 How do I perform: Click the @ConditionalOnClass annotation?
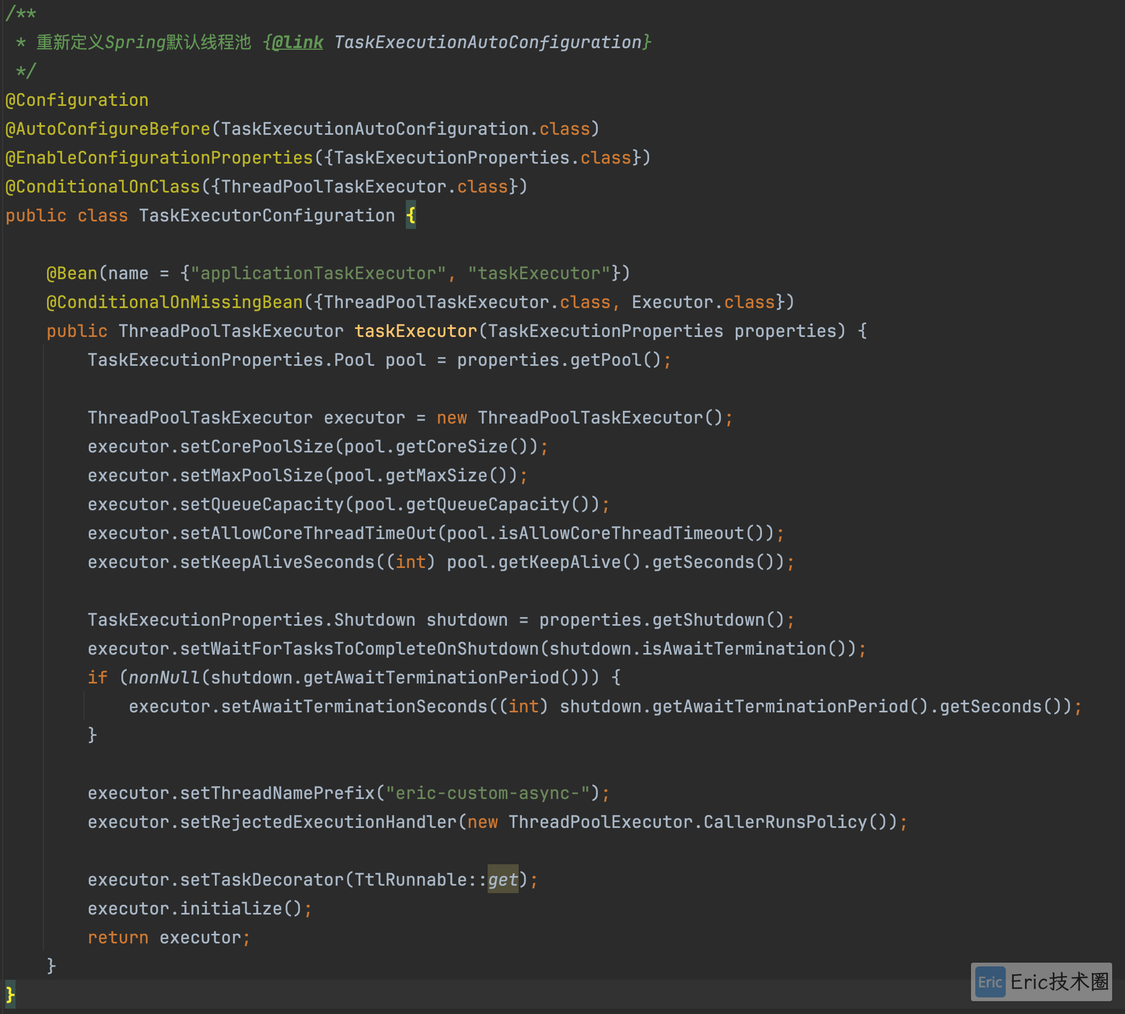pos(103,187)
